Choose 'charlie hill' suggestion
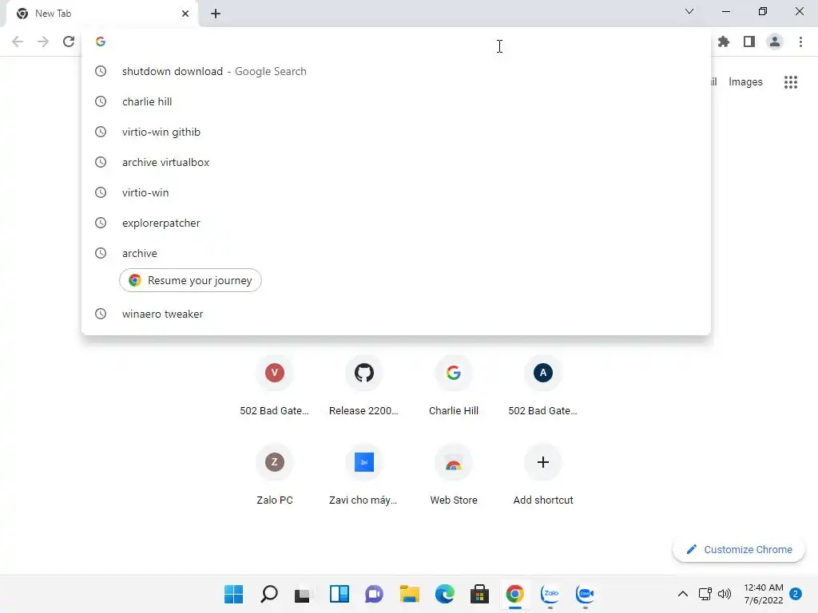The height and width of the screenshot is (613, 818). (396, 101)
